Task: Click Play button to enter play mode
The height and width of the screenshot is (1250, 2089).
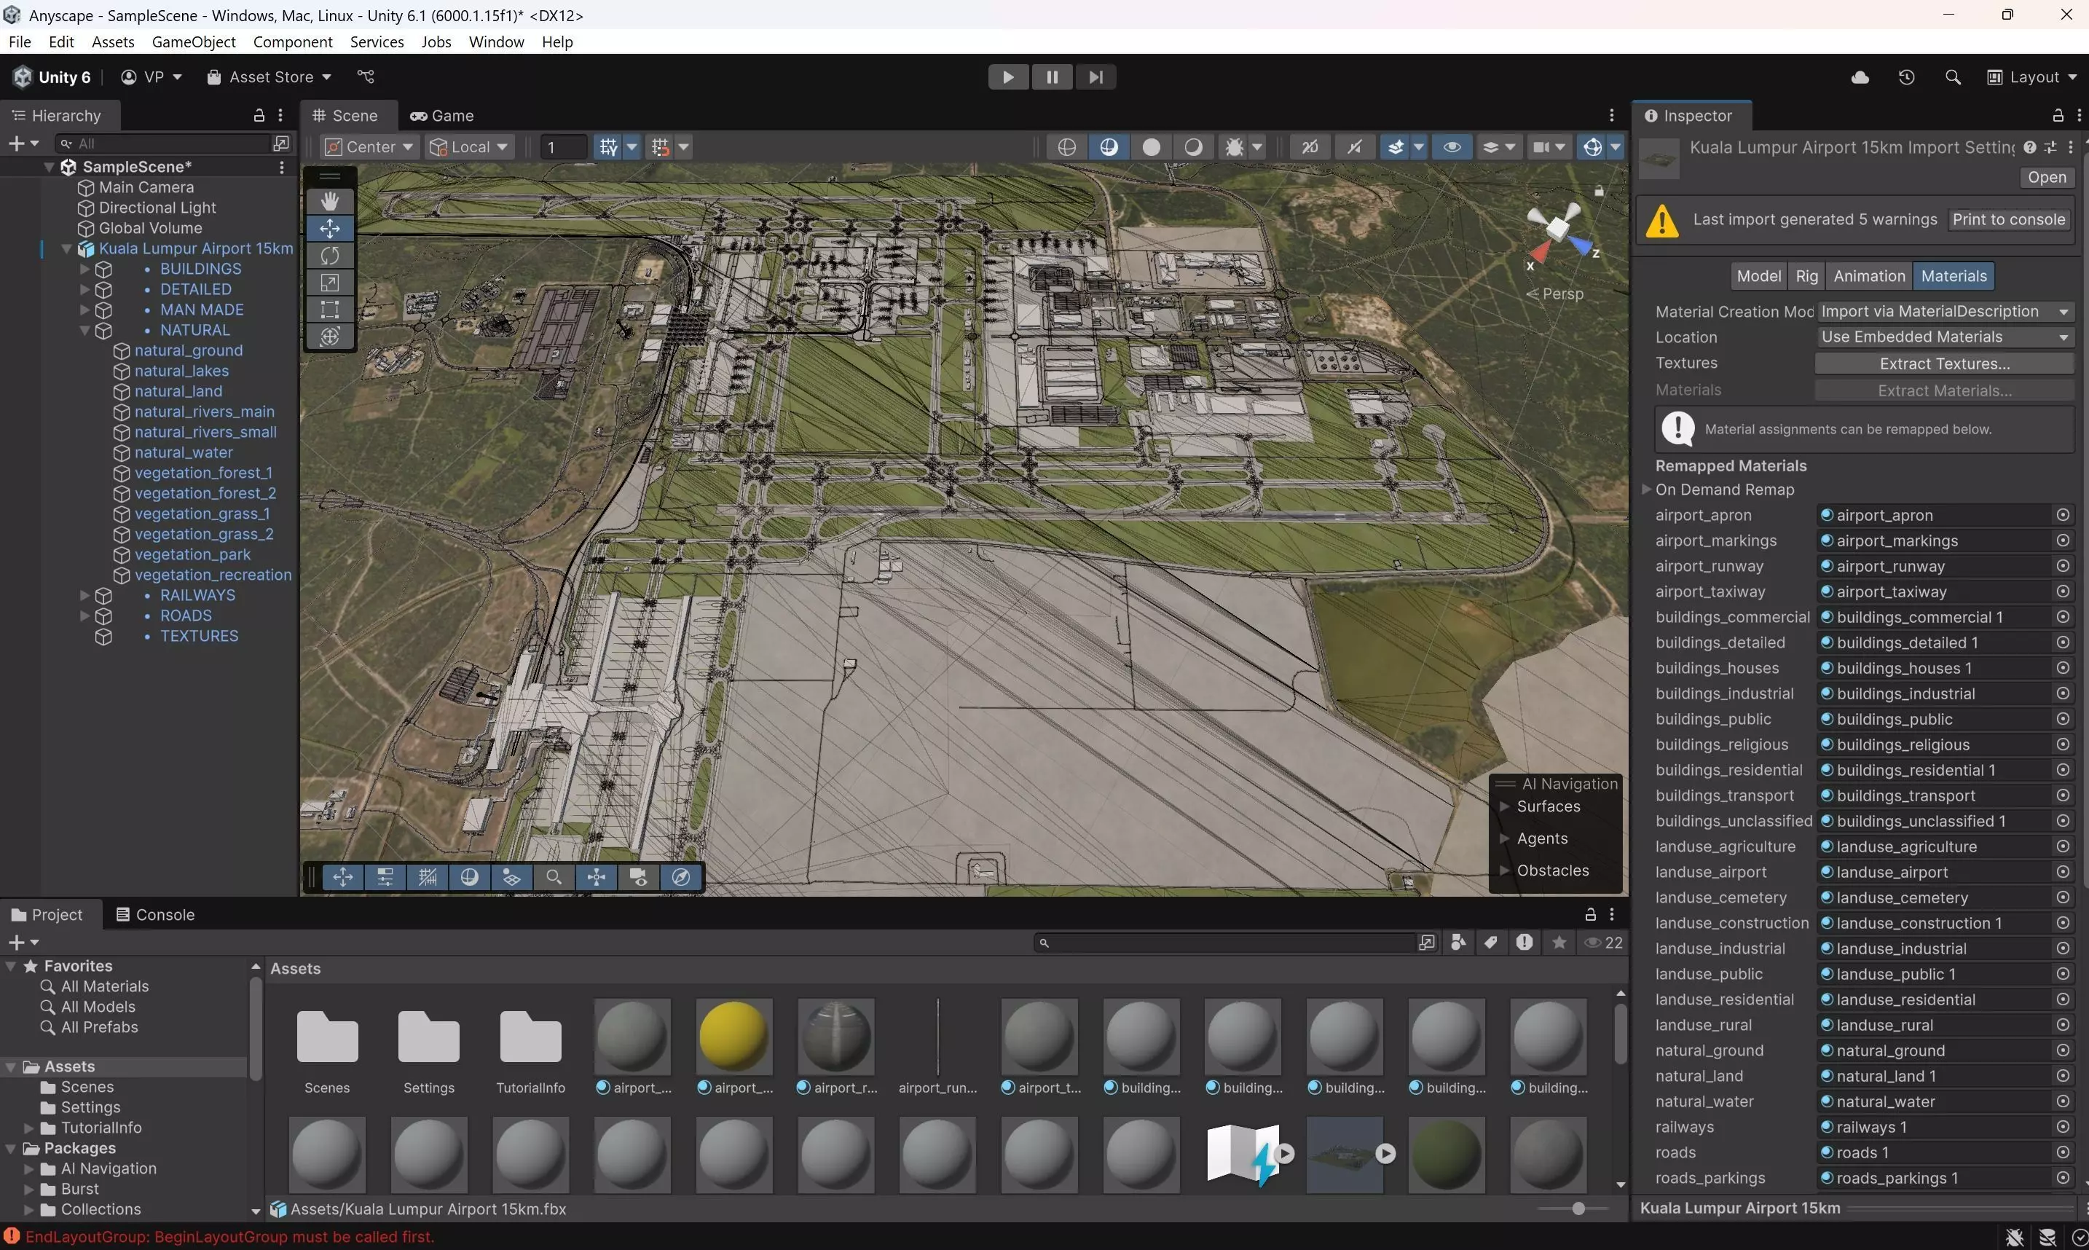Action: point(1008,77)
